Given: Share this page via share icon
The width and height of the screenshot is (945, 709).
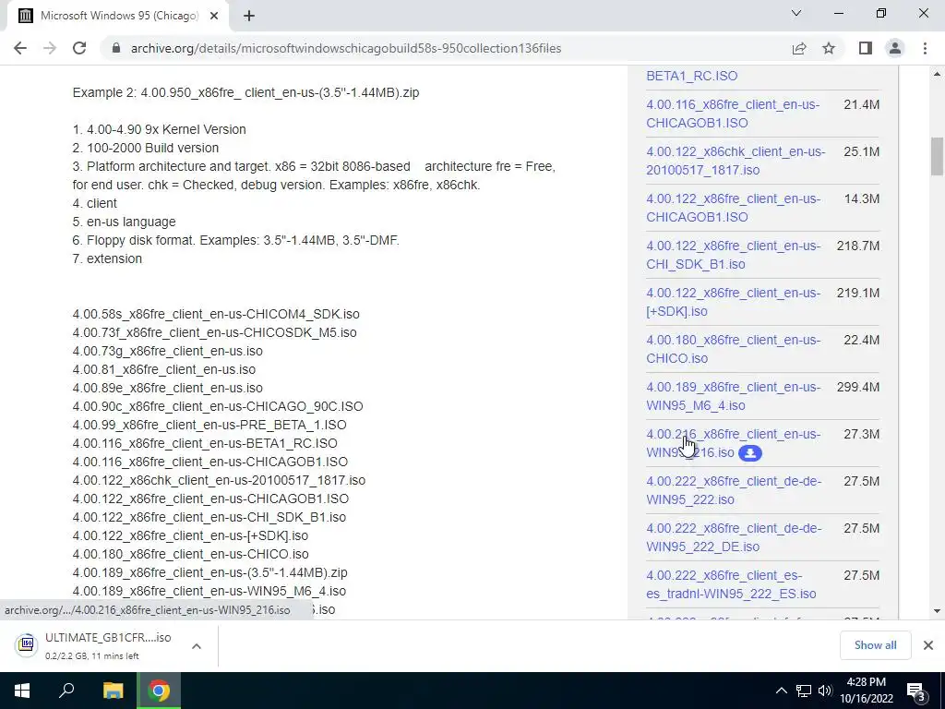Looking at the screenshot, I should (799, 48).
